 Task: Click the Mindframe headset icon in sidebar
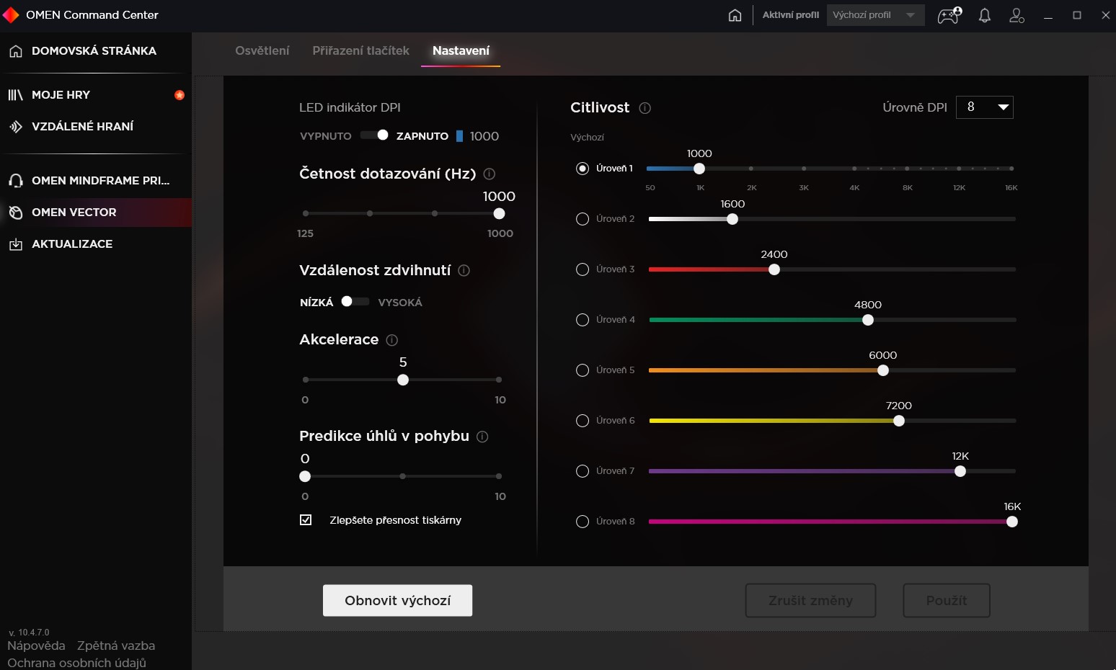point(16,181)
